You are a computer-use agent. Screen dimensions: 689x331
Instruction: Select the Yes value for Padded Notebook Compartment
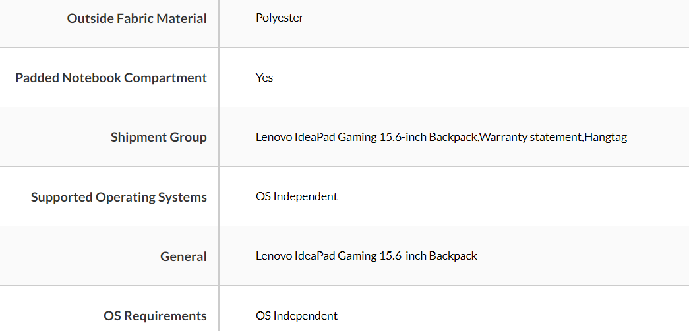click(x=264, y=78)
